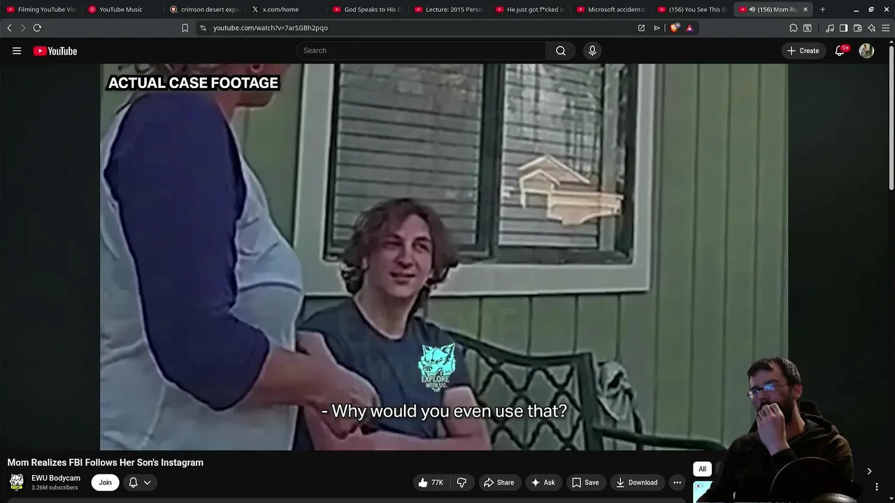Dislike the video with thumbs down

tap(461, 482)
